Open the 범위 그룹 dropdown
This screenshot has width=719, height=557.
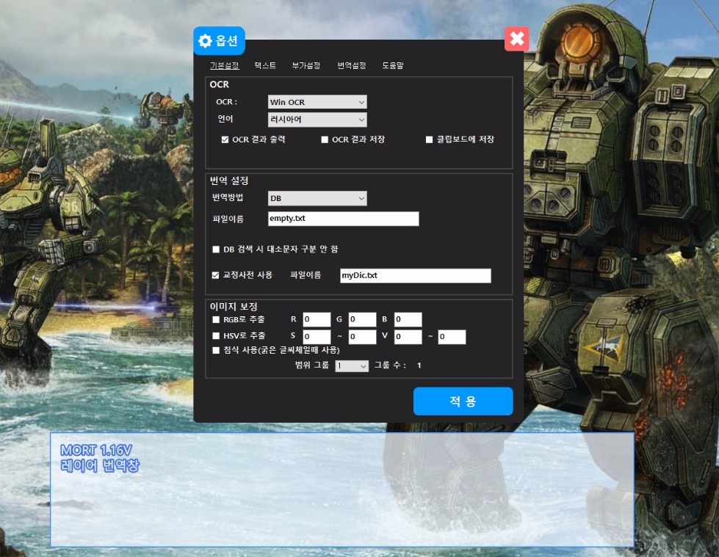click(352, 365)
